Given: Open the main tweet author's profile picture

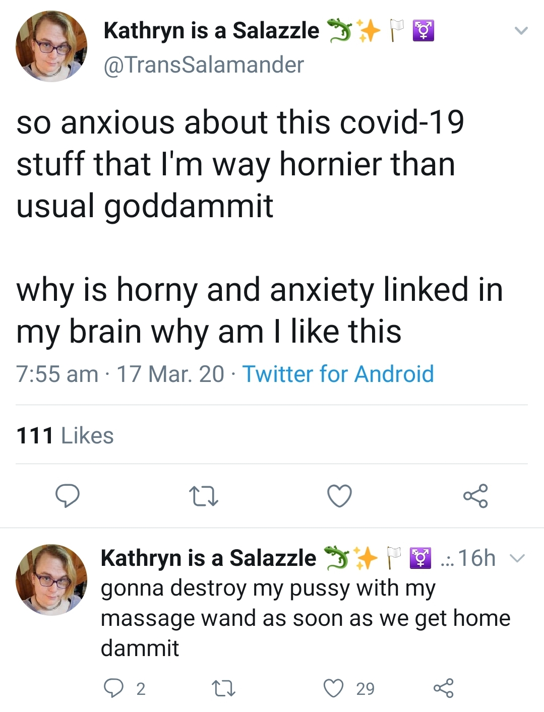Looking at the screenshot, I should pos(51,46).
